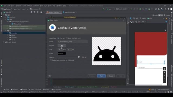Open Project panel options gear
Viewport: 173px width, 97px height.
(41, 12)
